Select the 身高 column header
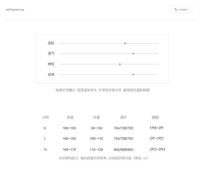Viewport: 202px width, 170px height. click(x=70, y=117)
